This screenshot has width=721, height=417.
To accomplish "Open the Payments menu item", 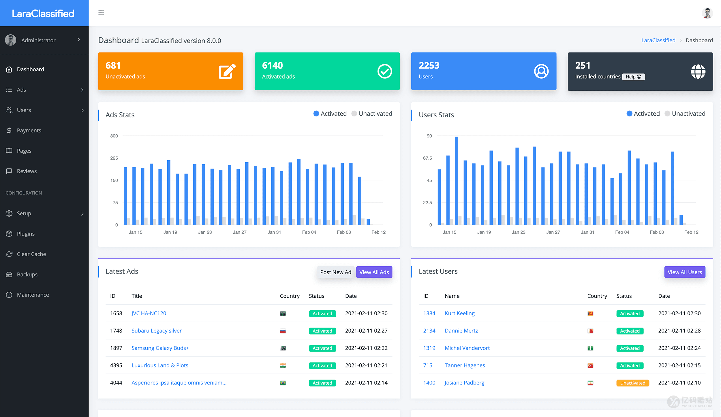I will [x=29, y=131].
